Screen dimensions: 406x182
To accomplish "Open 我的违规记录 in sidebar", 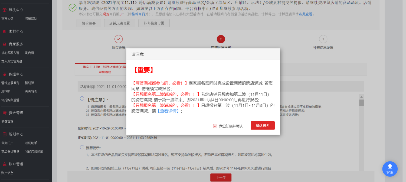I will (x=34, y=152).
